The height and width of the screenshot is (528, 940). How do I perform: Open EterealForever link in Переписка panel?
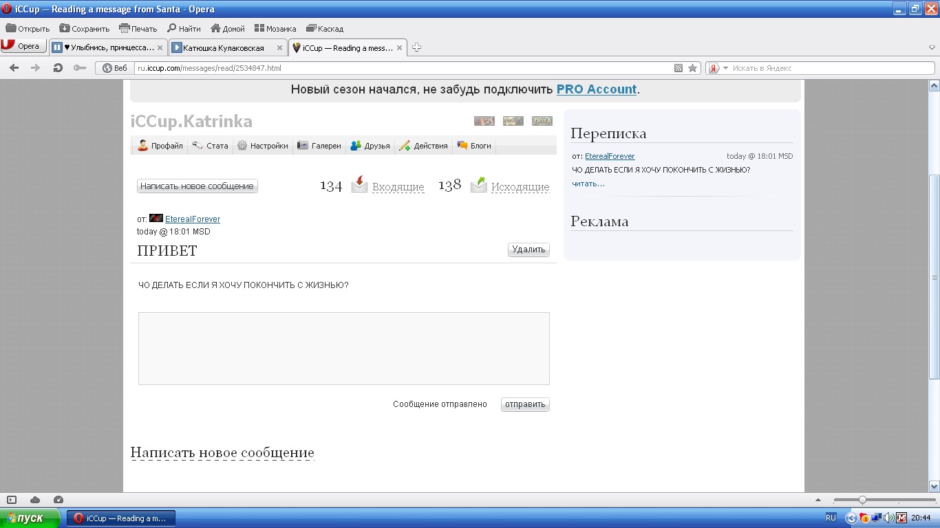coord(610,156)
